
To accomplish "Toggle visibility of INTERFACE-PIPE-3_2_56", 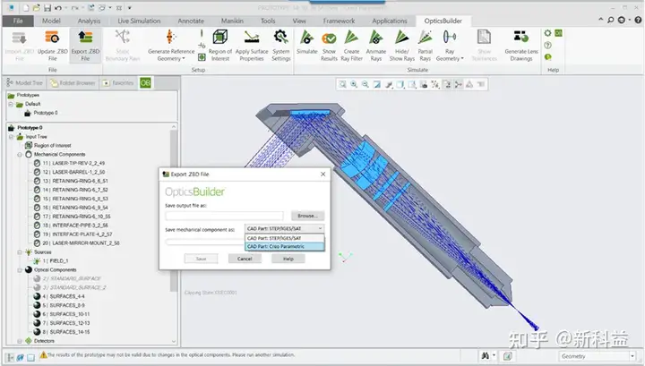I will 37,226.
